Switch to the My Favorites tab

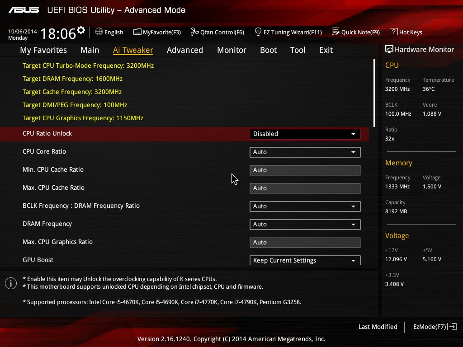[43, 50]
